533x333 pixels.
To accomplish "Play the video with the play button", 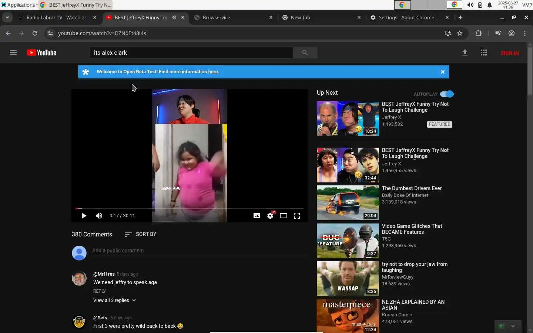I will click(x=84, y=216).
